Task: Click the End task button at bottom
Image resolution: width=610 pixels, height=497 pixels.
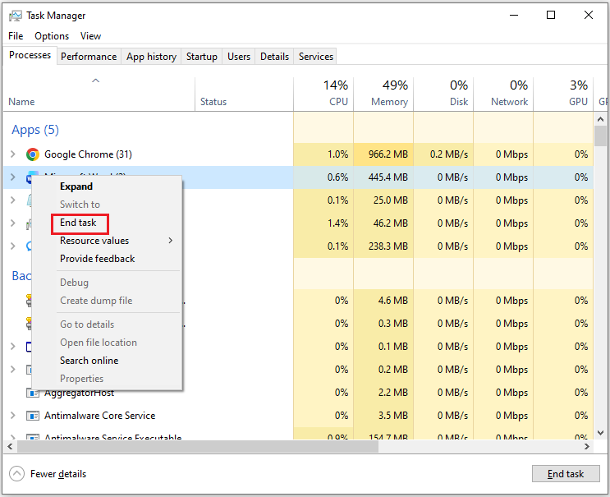Action: point(566,474)
